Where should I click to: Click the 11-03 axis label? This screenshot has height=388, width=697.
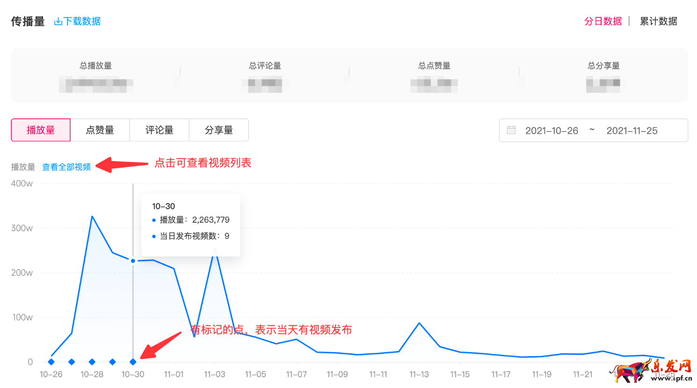tap(214, 374)
